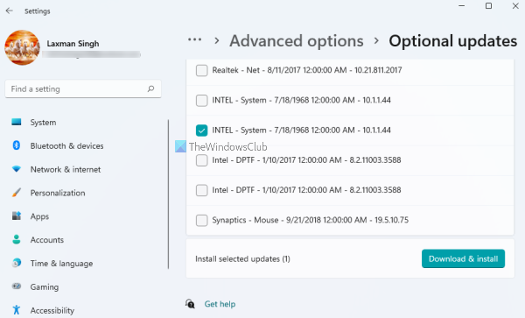Expand the breadcrumb ellipsis menu
This screenshot has width=525, height=318.
coord(194,40)
